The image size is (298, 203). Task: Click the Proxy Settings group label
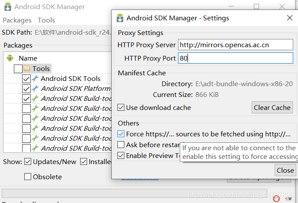(x=140, y=33)
